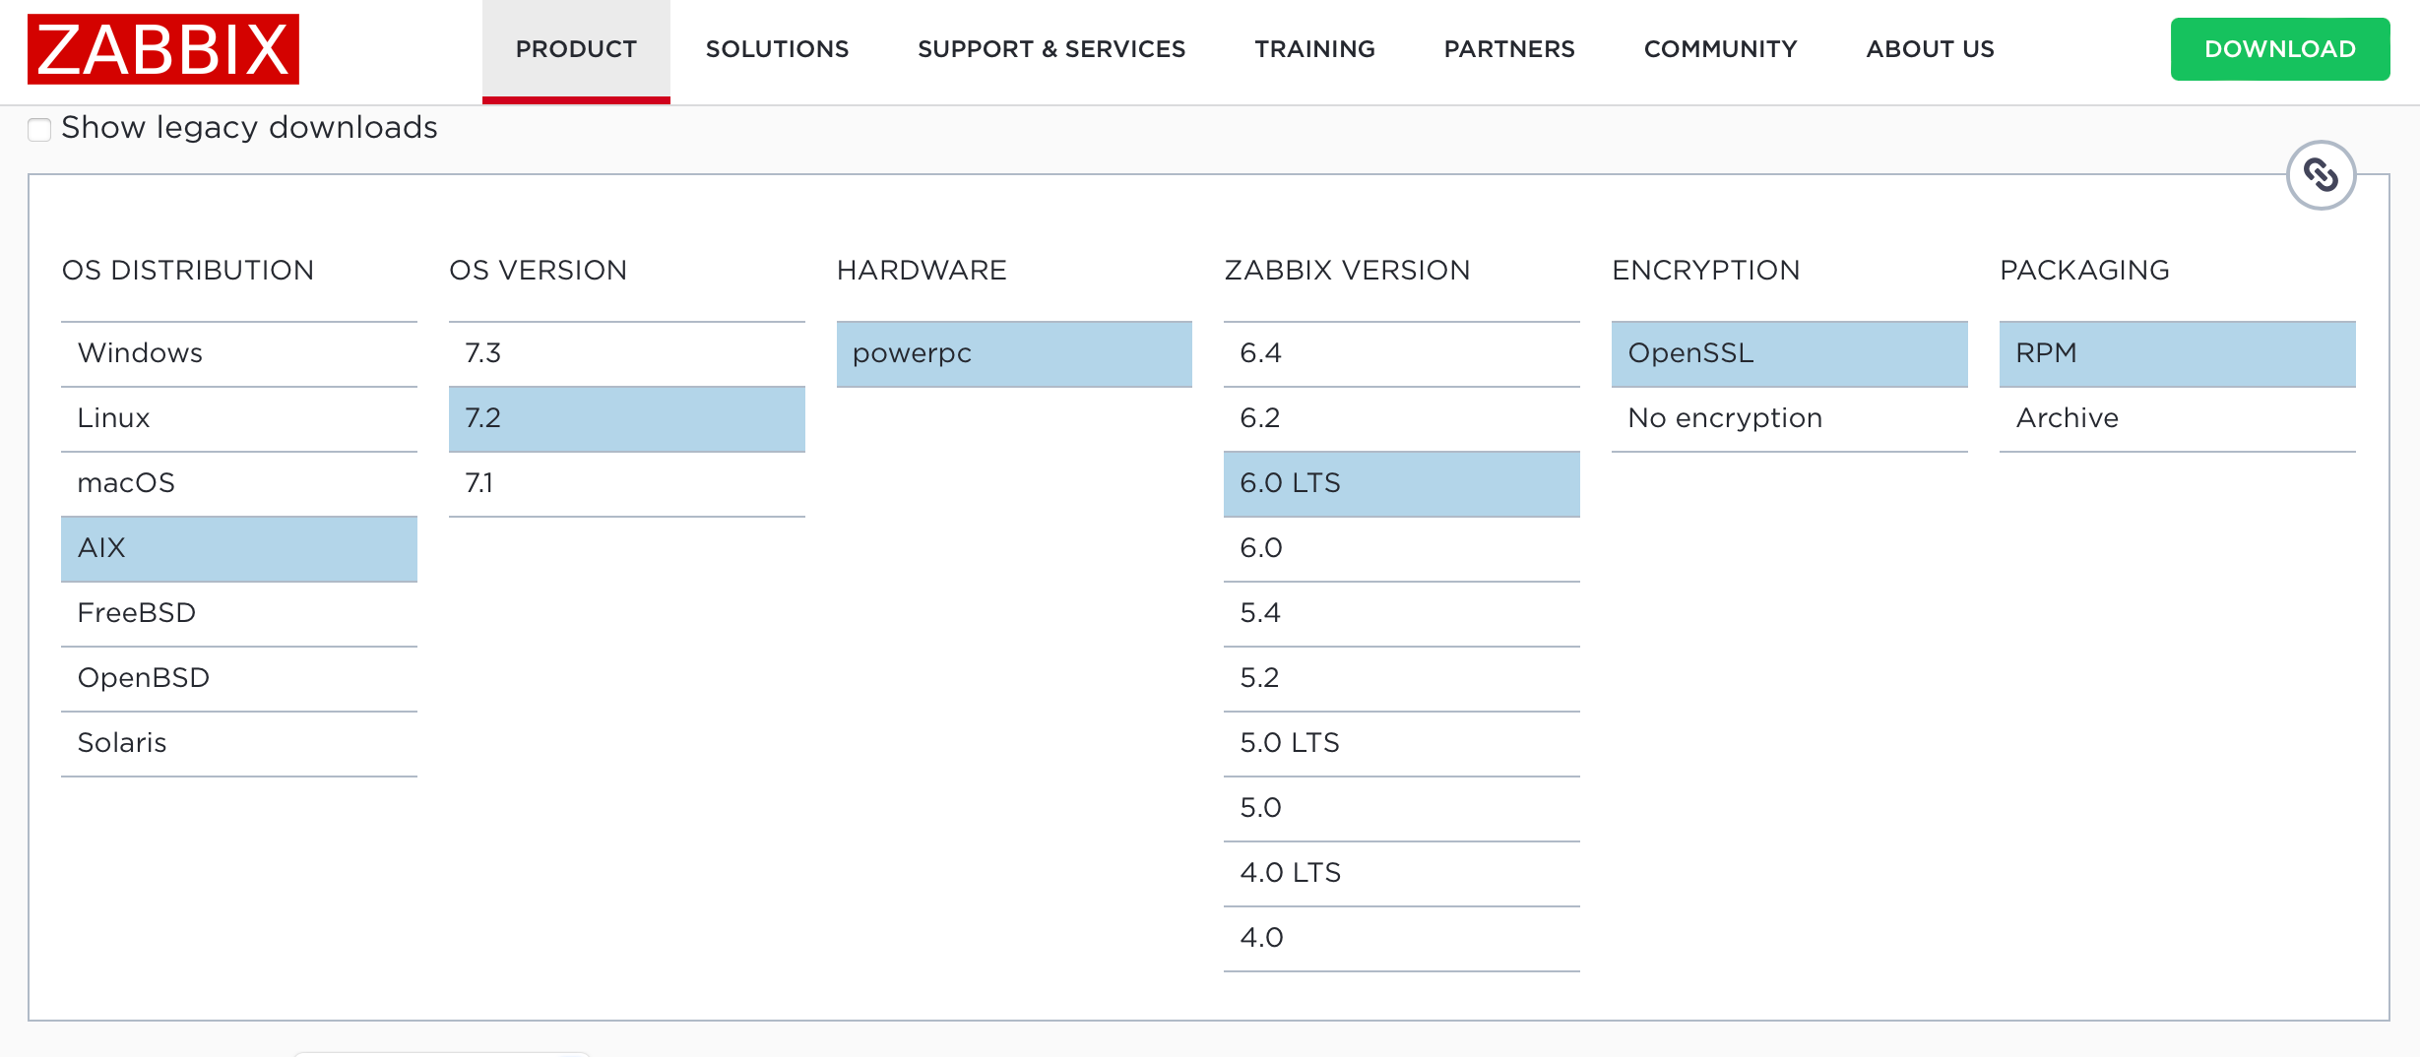Pick Zabbix version 6.4
Image resolution: width=2420 pixels, height=1057 pixels.
point(1402,354)
